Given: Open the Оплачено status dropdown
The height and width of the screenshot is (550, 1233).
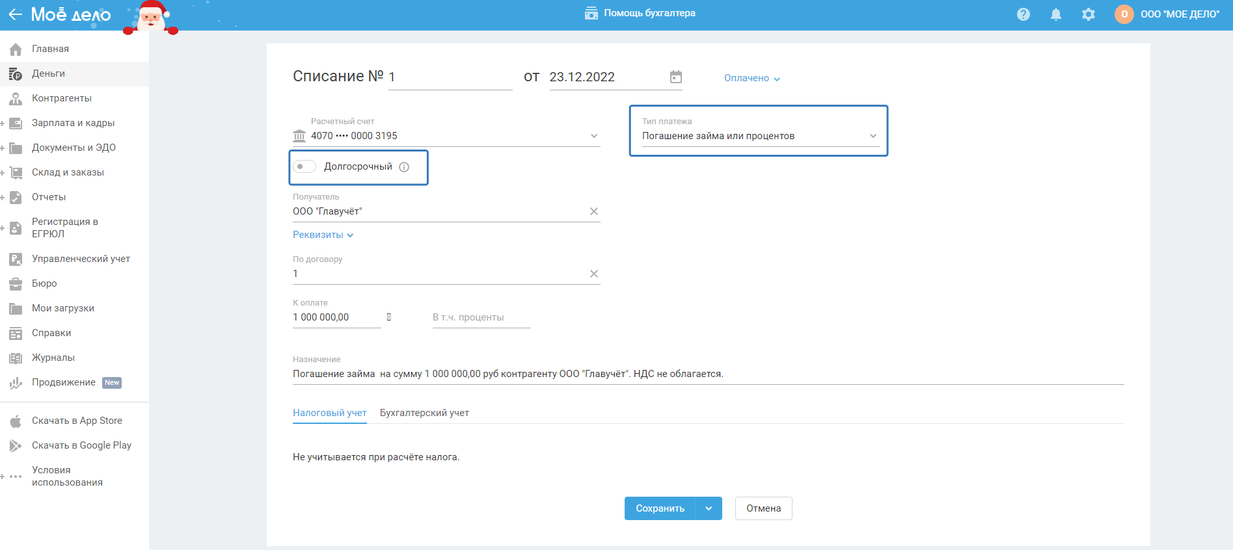Looking at the screenshot, I should click(x=752, y=78).
